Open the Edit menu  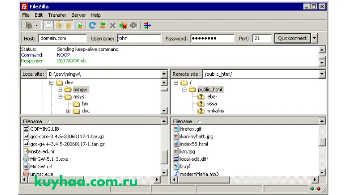click(x=39, y=15)
